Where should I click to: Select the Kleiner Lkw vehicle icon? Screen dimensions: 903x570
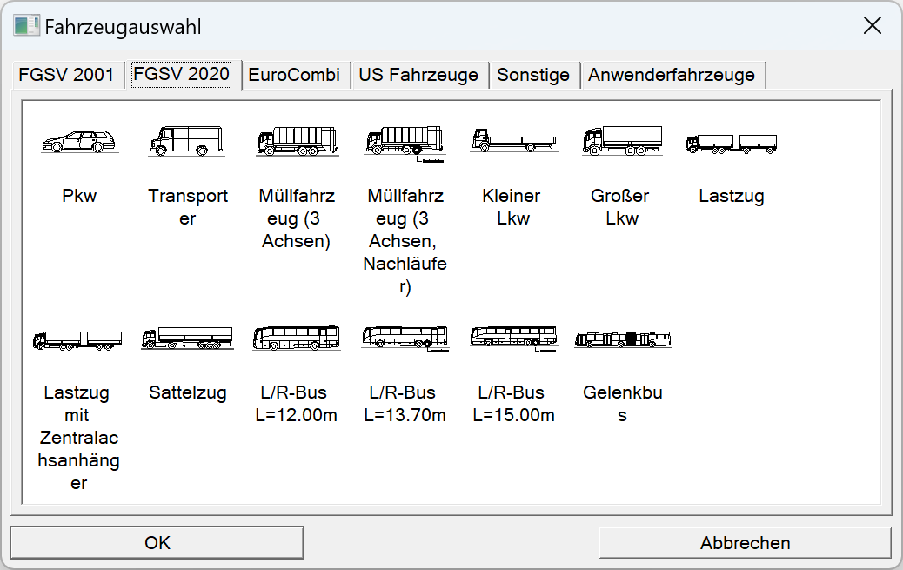tap(512, 139)
